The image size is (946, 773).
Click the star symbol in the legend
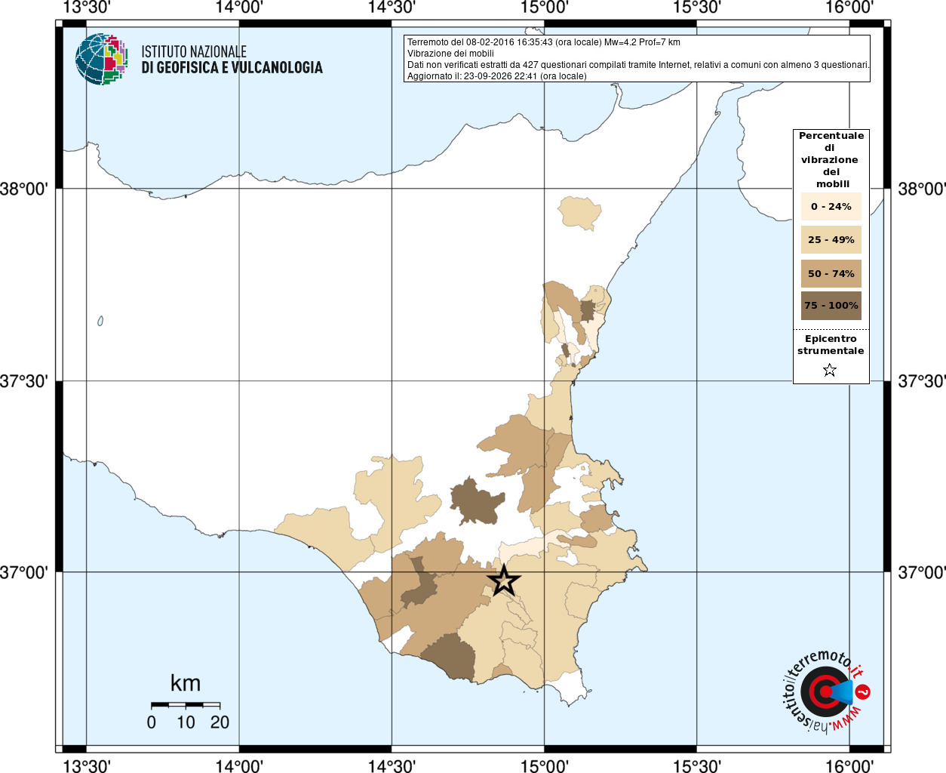pos(830,370)
